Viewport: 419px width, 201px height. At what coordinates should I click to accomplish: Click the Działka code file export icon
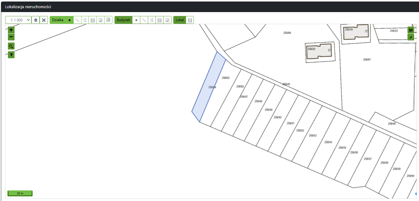[x=108, y=20]
